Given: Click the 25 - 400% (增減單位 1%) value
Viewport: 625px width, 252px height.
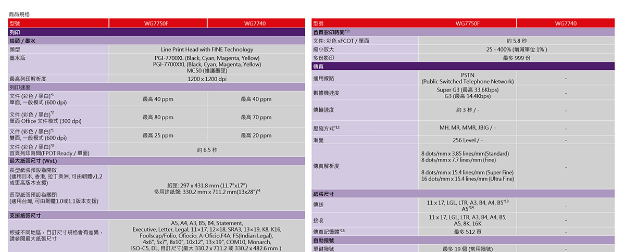Looking at the screenshot, I should click(x=517, y=49).
